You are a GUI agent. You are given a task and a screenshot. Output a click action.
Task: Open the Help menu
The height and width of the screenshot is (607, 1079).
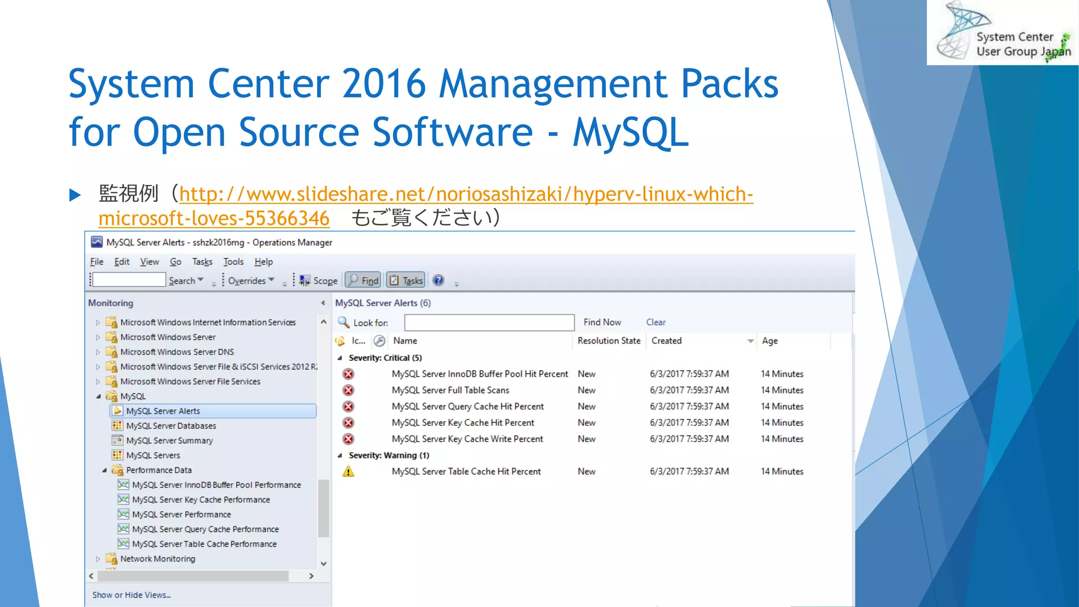[x=263, y=262]
